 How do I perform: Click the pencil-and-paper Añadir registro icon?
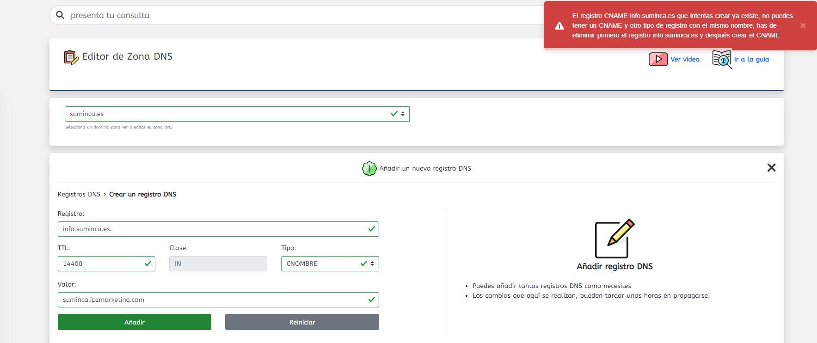(x=614, y=239)
